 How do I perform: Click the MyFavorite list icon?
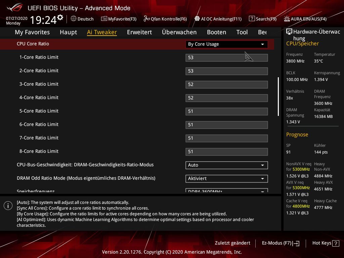104,19
